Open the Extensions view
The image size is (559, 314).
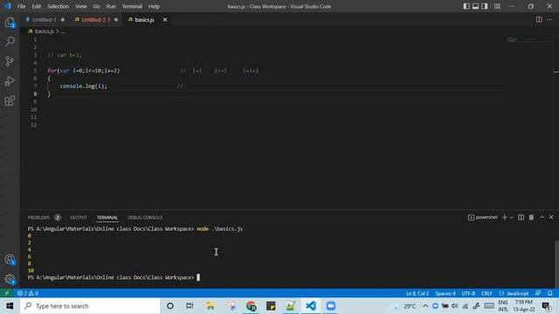pyautogui.click(x=10, y=101)
